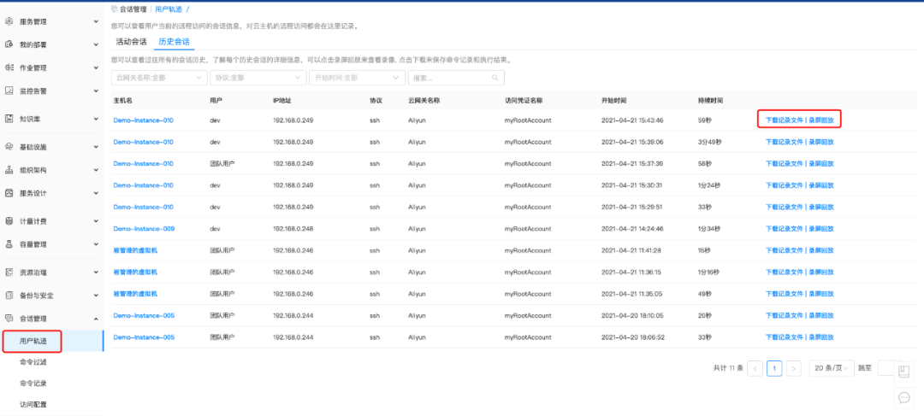924x416 pixels.
Task: Click duration cell 1分34秒
Action: pos(709,228)
